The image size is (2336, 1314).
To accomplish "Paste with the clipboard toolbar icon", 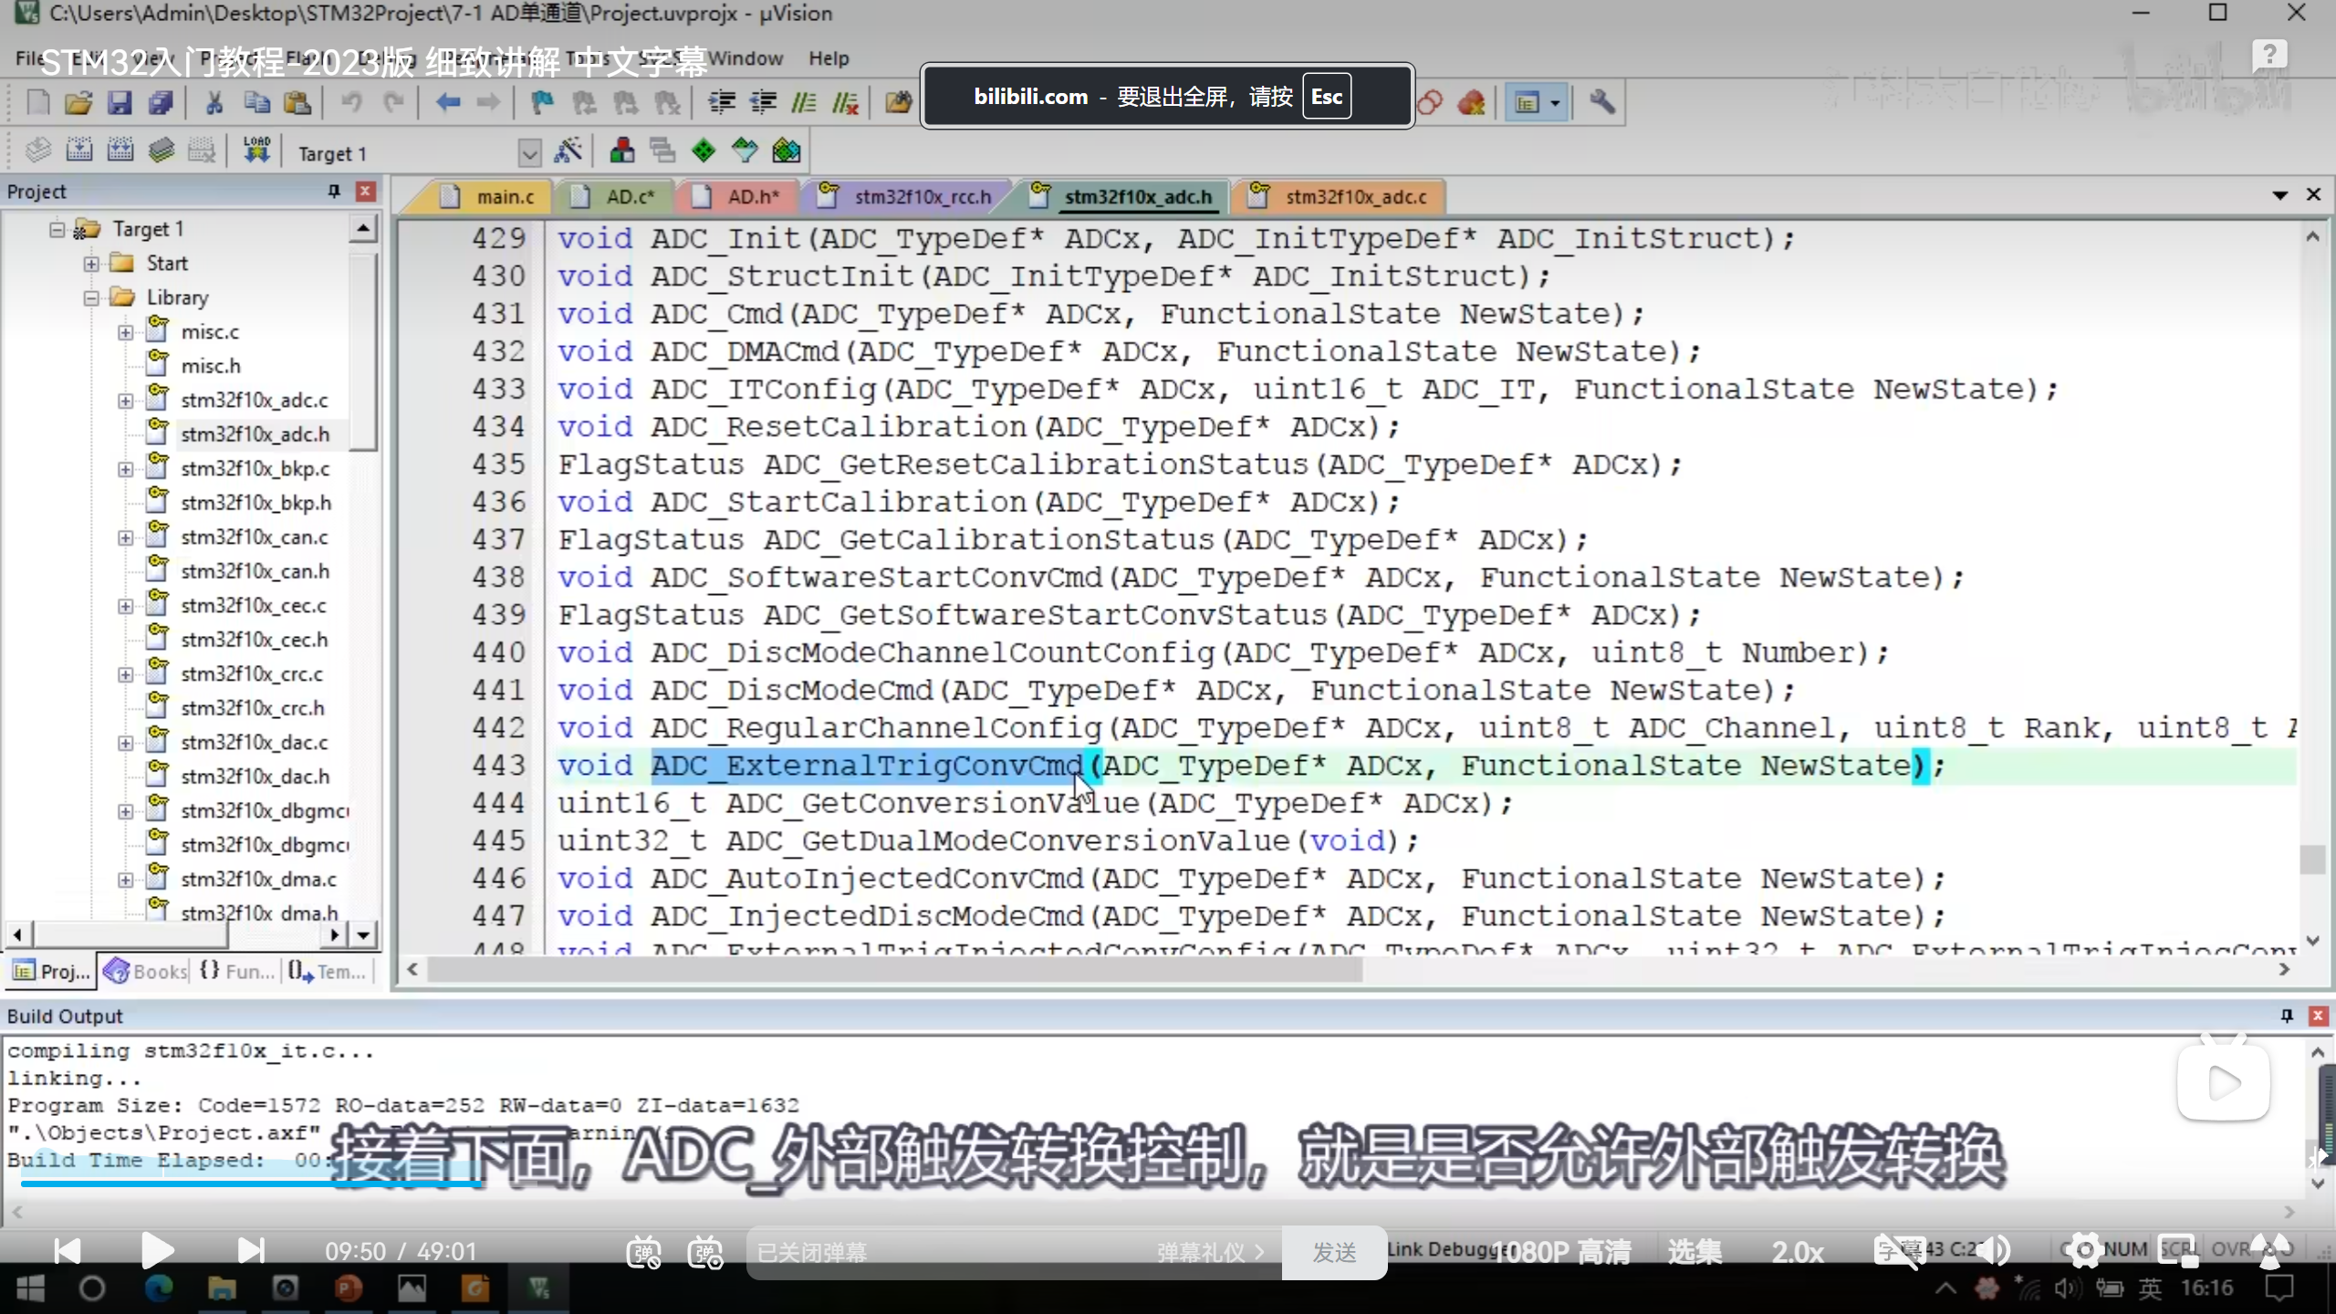I will click(x=297, y=102).
